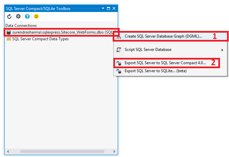Screen dimensions: 229x157
Task: Click the horizontal scrollbar thumb
Action: tap(62, 151)
